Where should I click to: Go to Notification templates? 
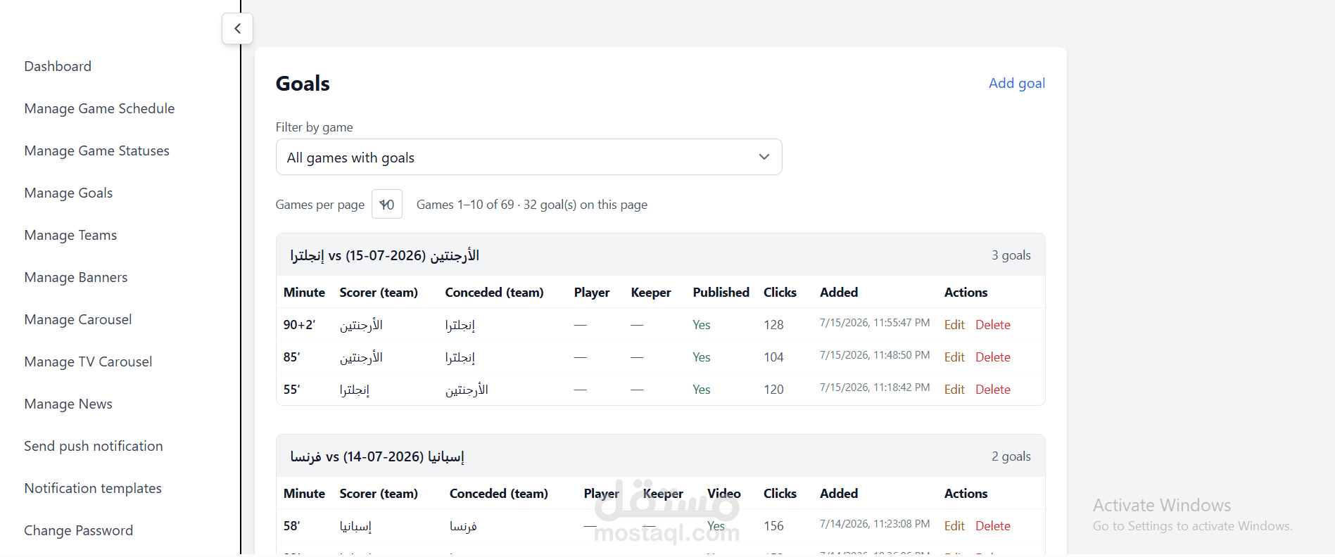(93, 488)
